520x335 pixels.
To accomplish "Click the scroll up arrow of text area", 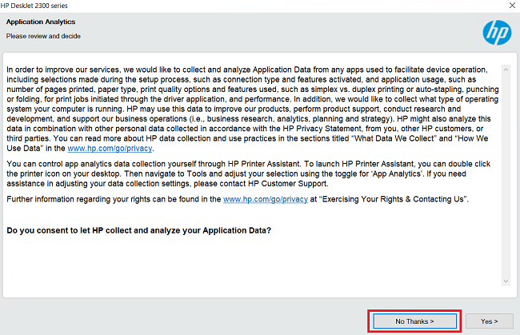I will [x=506, y=70].
